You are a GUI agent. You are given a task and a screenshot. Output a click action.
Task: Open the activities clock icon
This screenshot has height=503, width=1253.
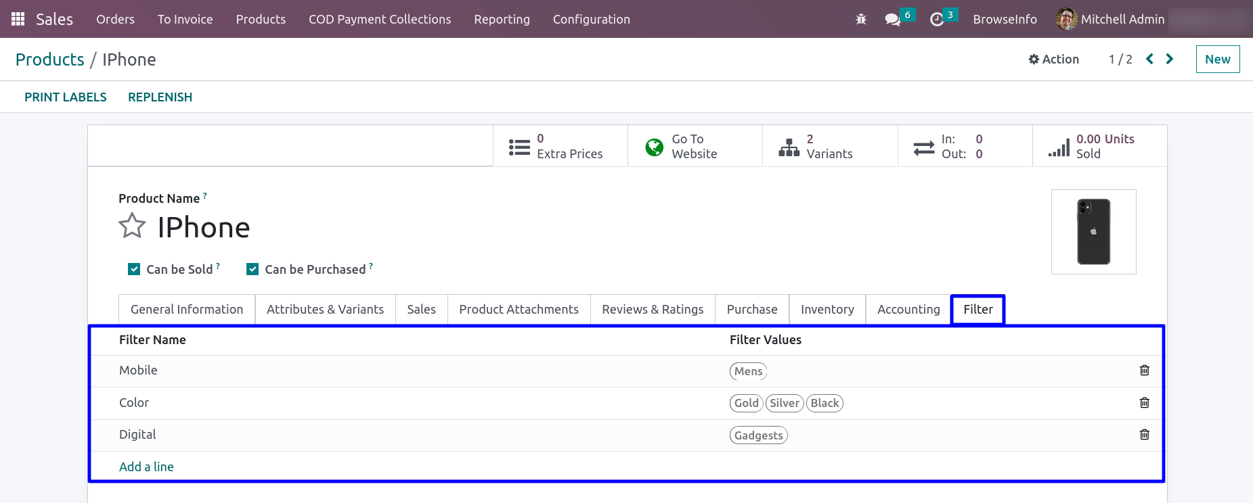point(937,20)
